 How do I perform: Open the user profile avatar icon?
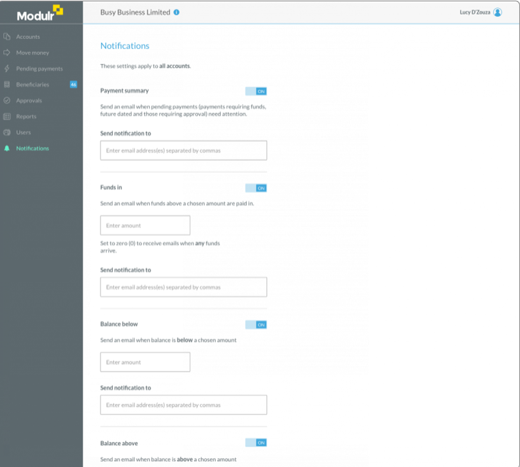498,12
